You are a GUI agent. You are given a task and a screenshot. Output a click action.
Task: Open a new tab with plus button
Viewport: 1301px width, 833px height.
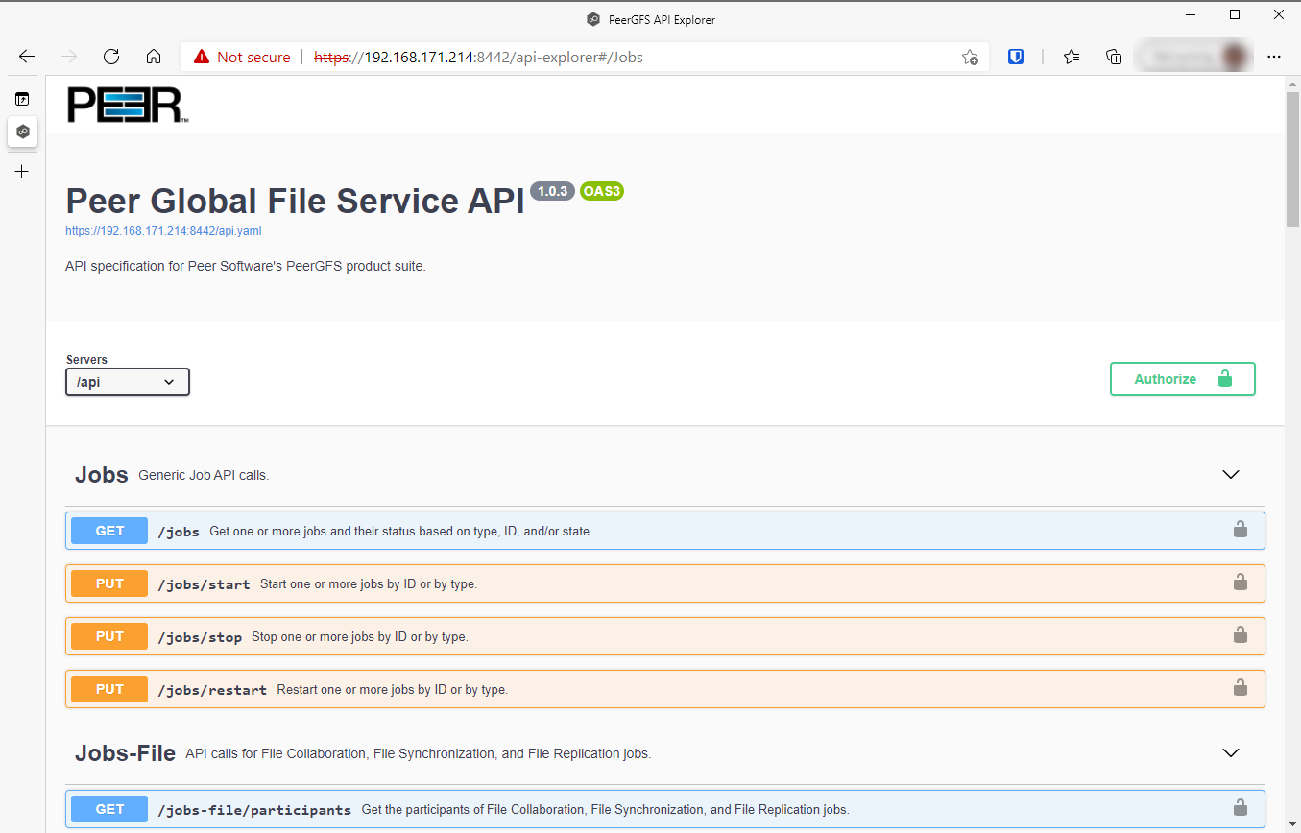pyautogui.click(x=22, y=172)
